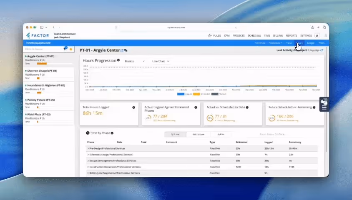Click Total Hours Logged info icon
Screen dimensions: 352x200
point(133,107)
